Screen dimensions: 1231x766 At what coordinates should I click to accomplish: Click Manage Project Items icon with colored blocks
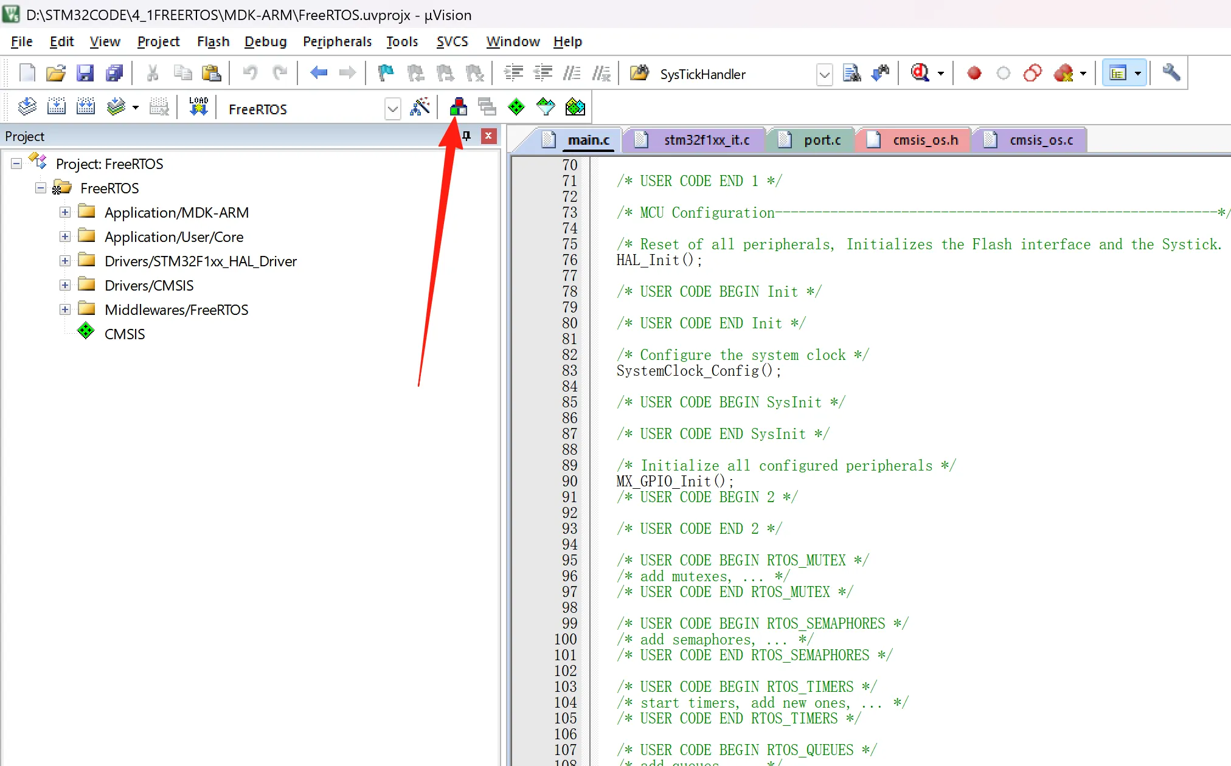459,108
